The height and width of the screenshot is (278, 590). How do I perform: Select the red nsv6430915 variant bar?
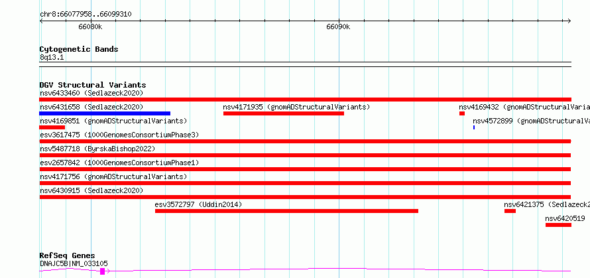(x=306, y=197)
